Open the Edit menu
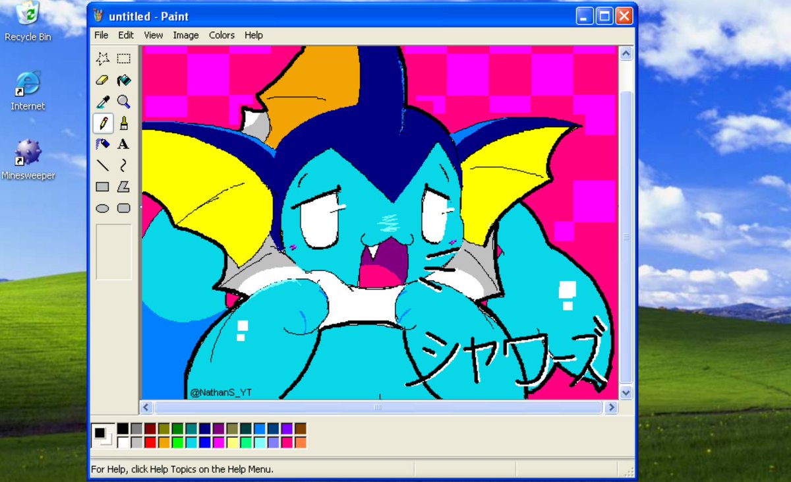791x482 pixels. click(126, 35)
